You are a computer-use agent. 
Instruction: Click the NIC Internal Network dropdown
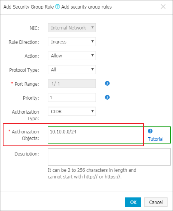click(72, 28)
